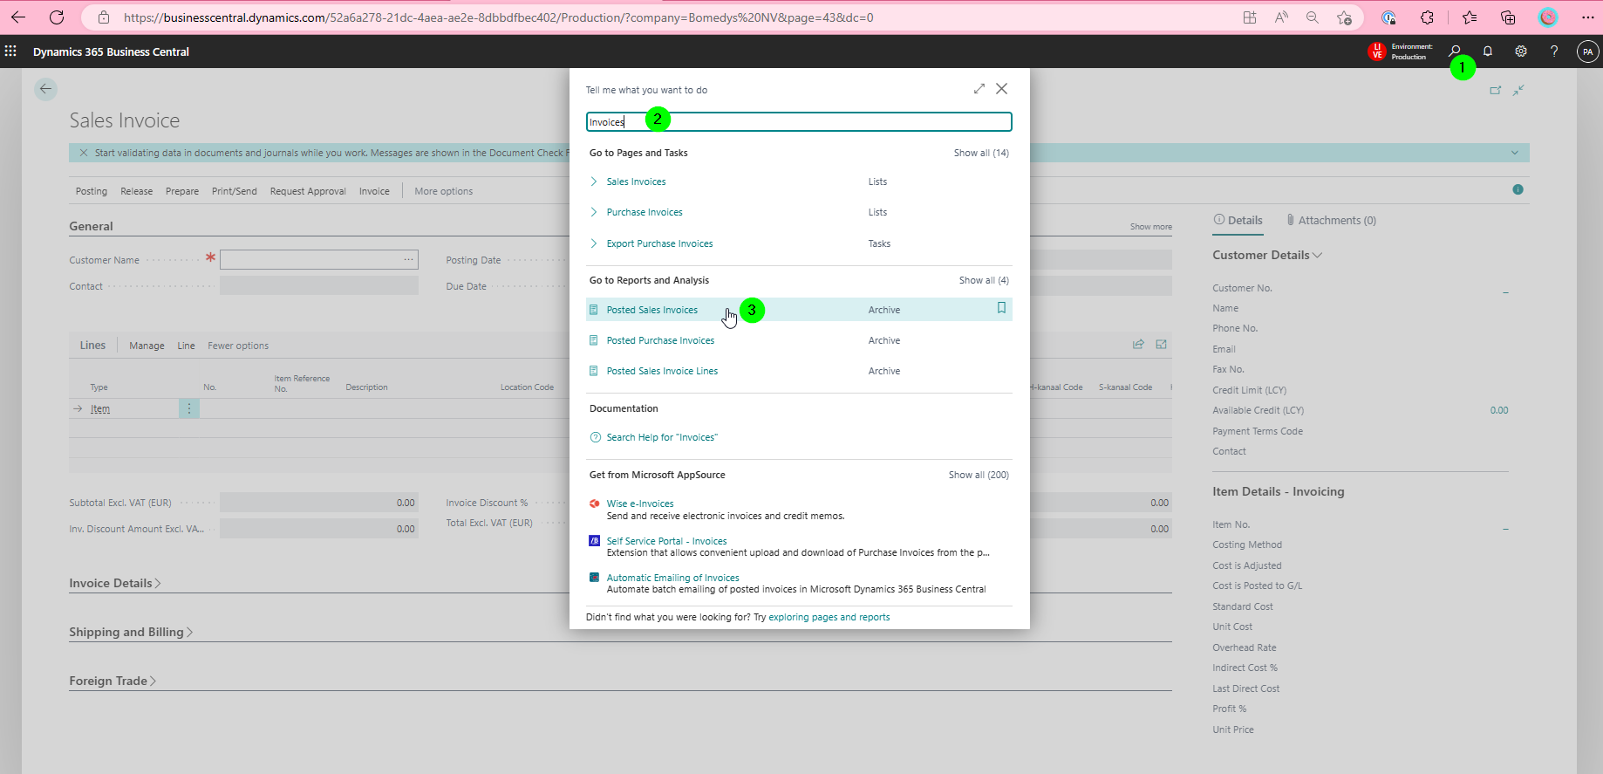Open Posted Purchase Invoices archive
This screenshot has height=774, width=1603.
(660, 340)
